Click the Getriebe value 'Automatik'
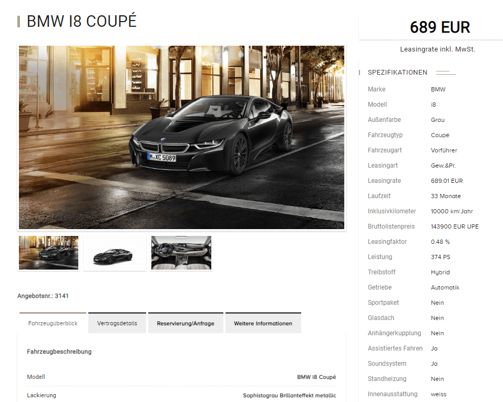 point(445,287)
